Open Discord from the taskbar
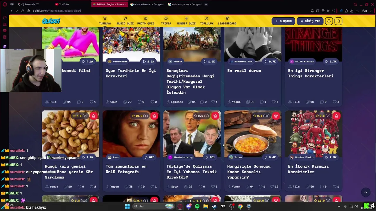This screenshot has width=376, height=211. point(189,206)
